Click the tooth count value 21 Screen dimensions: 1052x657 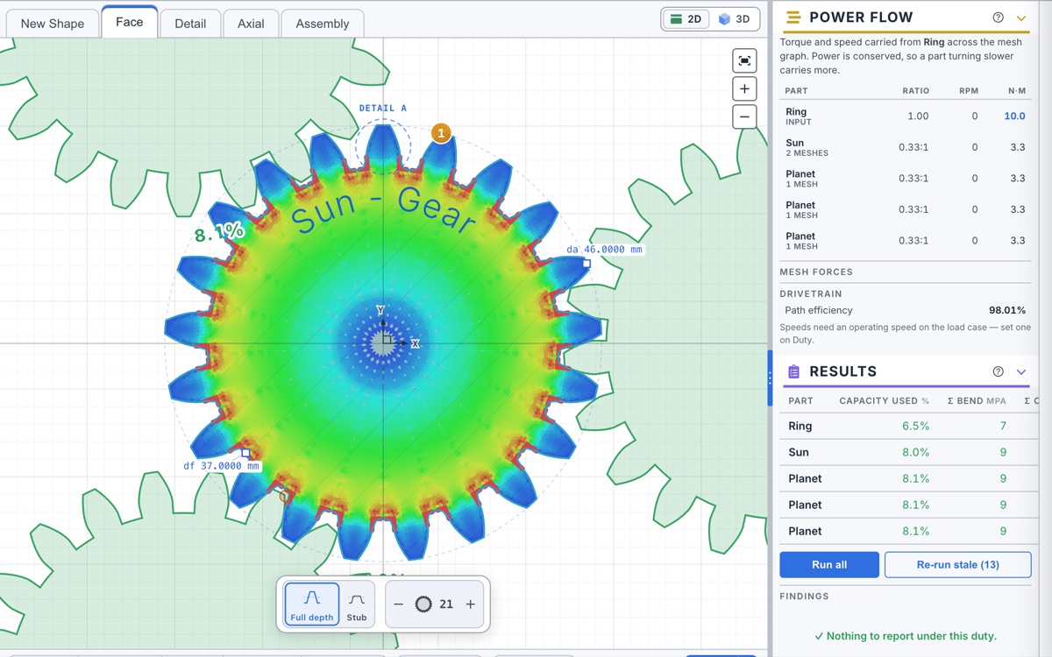click(x=446, y=604)
